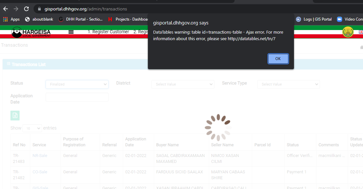
Task: Click seller NIMCO XASAN CILMI
Action: [x=225, y=159]
